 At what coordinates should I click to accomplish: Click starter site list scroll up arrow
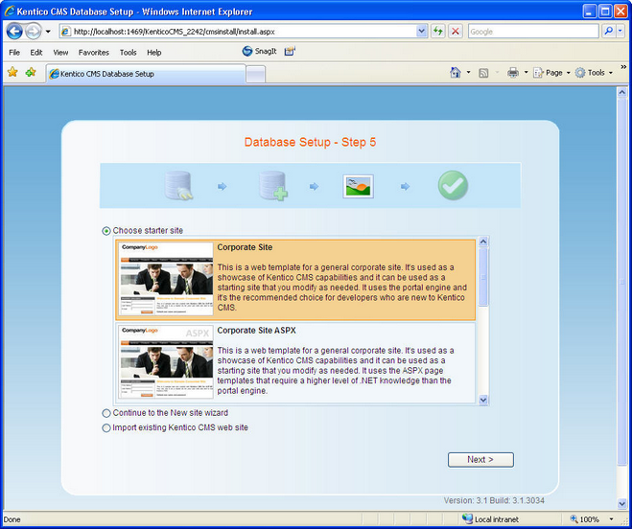point(482,241)
